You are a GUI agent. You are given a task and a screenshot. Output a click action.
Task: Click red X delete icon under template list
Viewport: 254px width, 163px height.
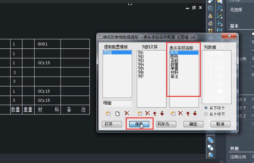pyautogui.click(x=127, y=113)
